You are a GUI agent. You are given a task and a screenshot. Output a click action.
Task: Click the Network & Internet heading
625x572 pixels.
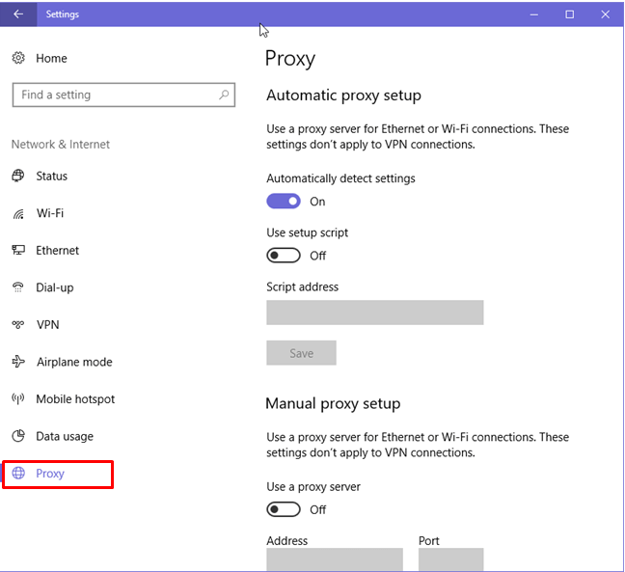coord(61,145)
